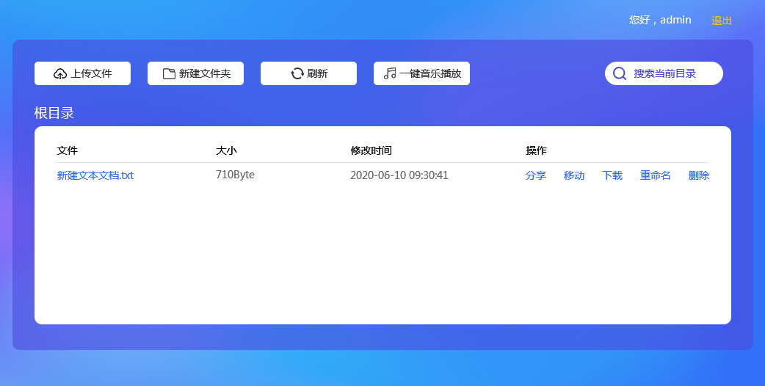Viewport: 765px width, 386px height.
Task: Click the 刷新 button
Action: [309, 73]
